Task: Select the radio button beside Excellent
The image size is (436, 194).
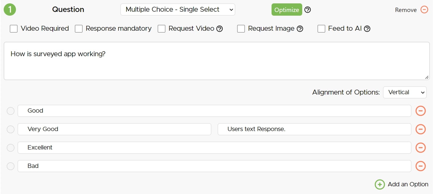Action: (11, 148)
